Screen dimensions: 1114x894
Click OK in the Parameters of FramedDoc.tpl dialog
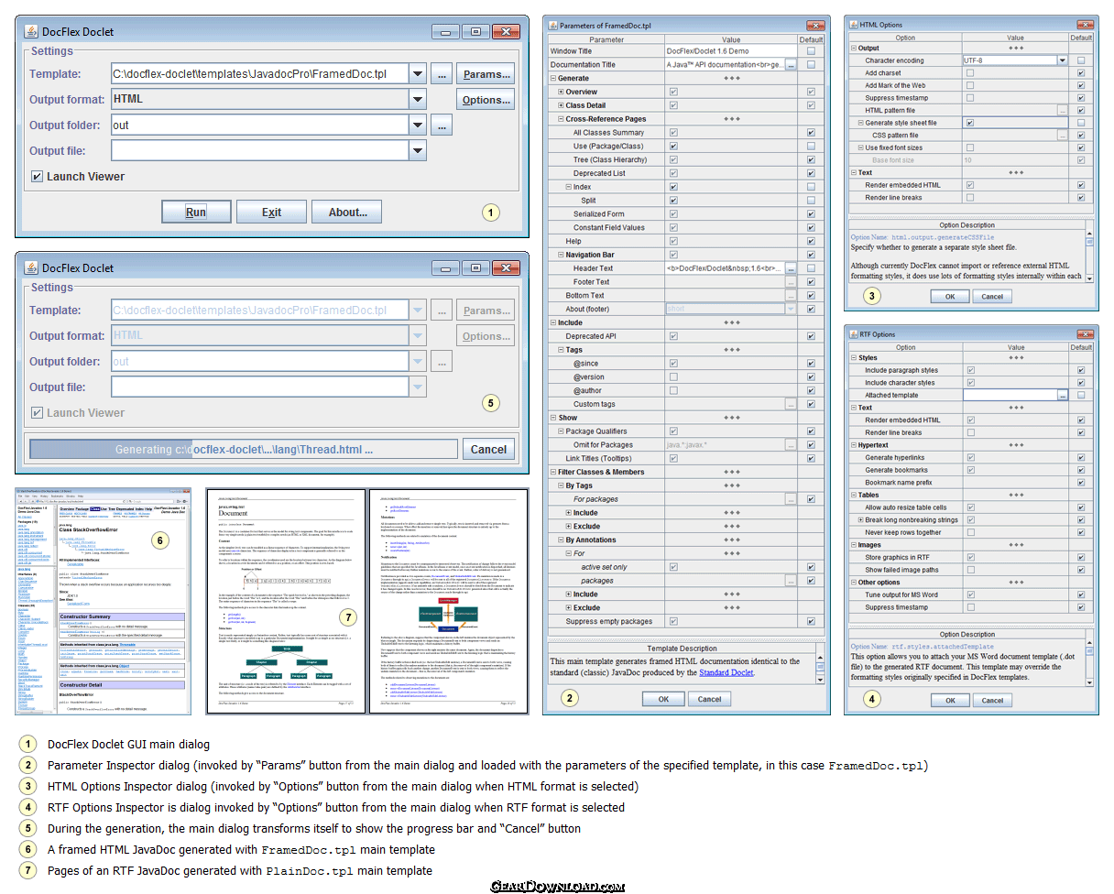click(x=662, y=699)
